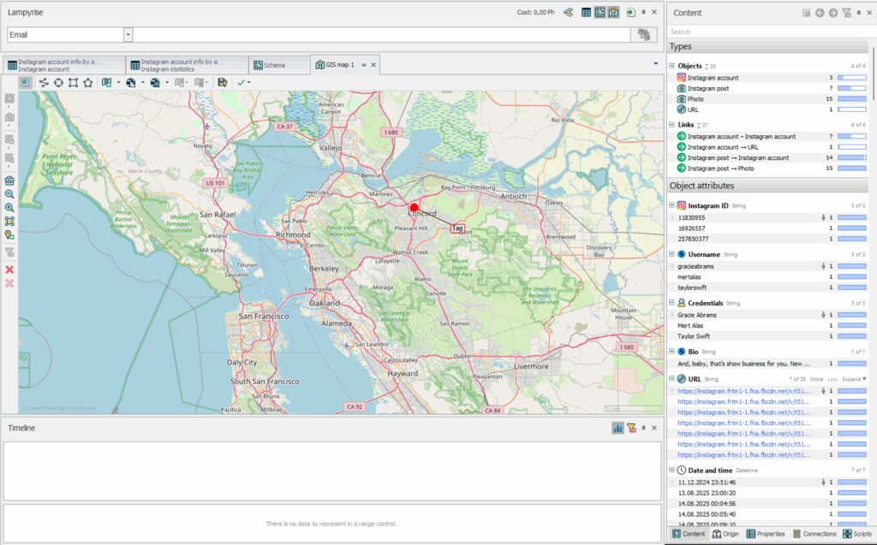Click the firefly search button
Screen dimensions: 877x545
[644, 35]
